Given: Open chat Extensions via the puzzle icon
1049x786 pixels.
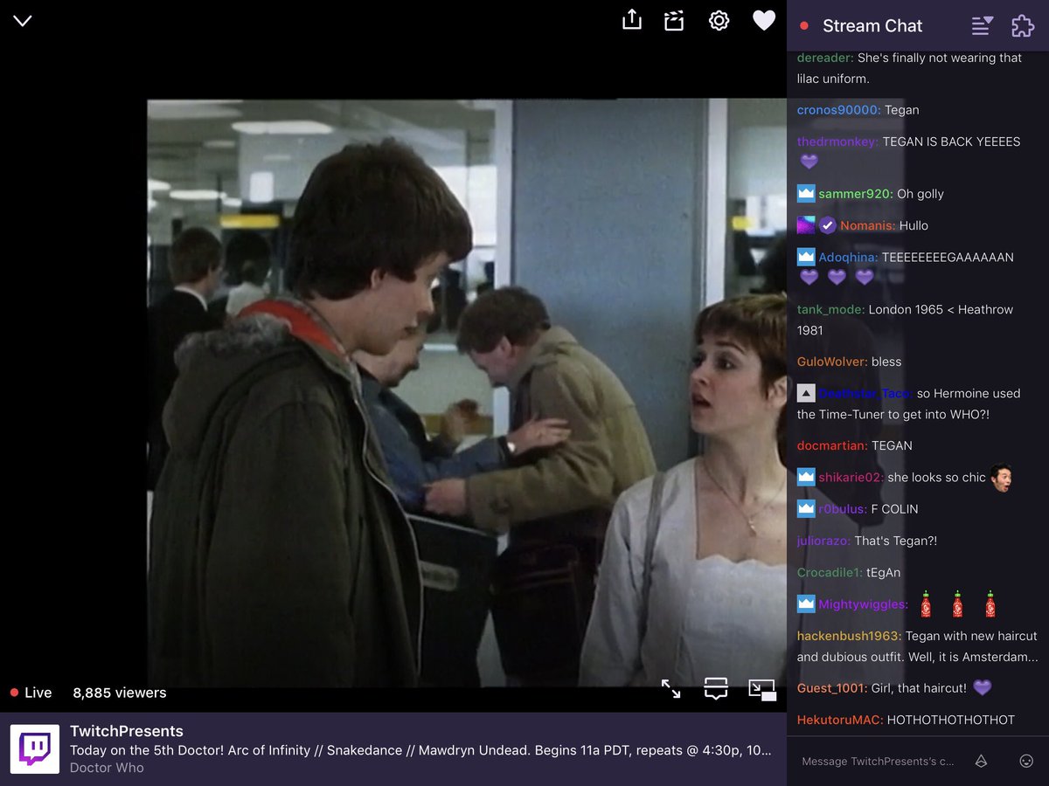Looking at the screenshot, I should 1022,26.
